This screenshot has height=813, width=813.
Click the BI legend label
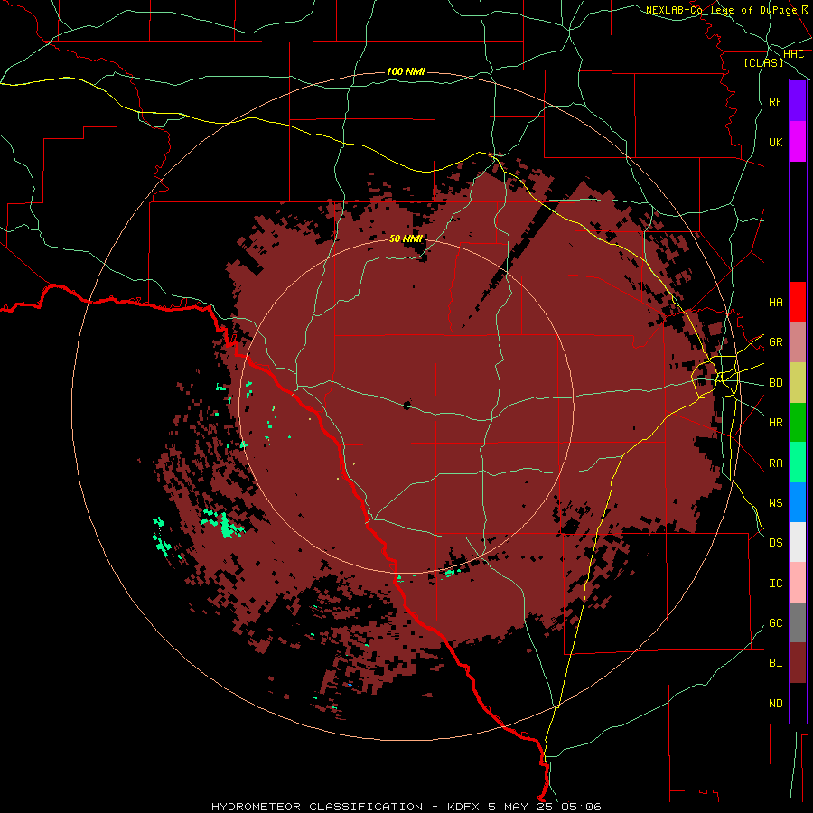(x=775, y=663)
